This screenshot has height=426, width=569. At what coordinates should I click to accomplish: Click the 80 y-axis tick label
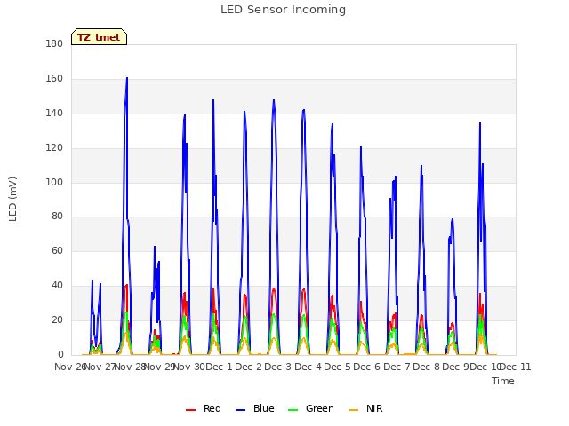[57, 217]
